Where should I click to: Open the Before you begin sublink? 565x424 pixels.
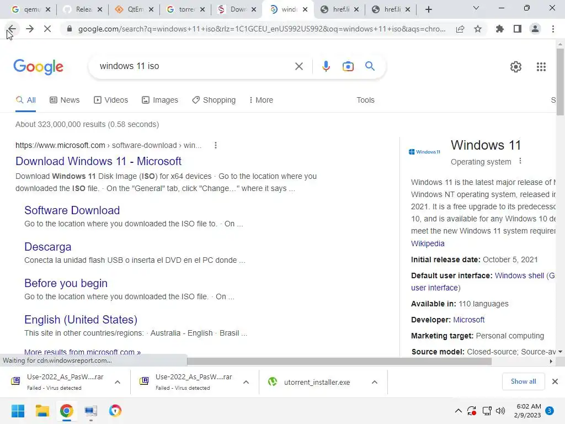point(66,283)
